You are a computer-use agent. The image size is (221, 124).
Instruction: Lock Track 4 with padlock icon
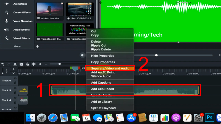(15, 102)
